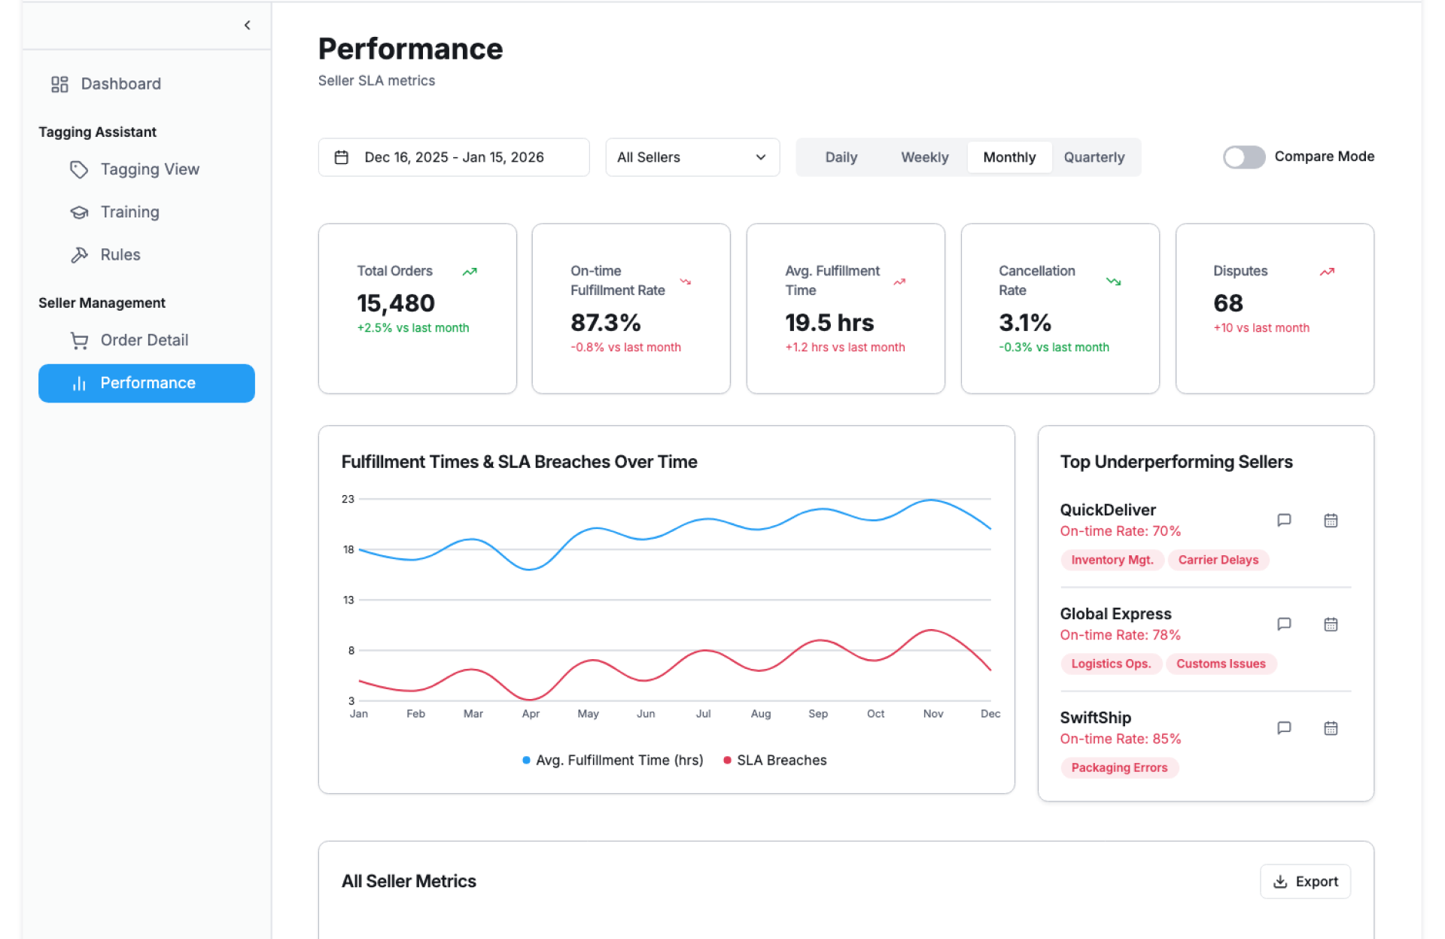Click the comment icon for QuickDeliver

[x=1284, y=520]
